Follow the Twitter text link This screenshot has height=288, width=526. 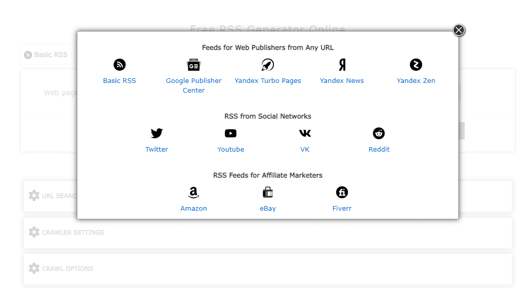pyautogui.click(x=157, y=149)
